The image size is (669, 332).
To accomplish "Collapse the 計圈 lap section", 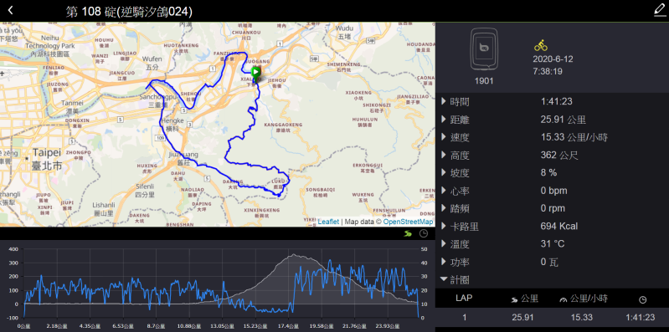I will click(552, 279).
